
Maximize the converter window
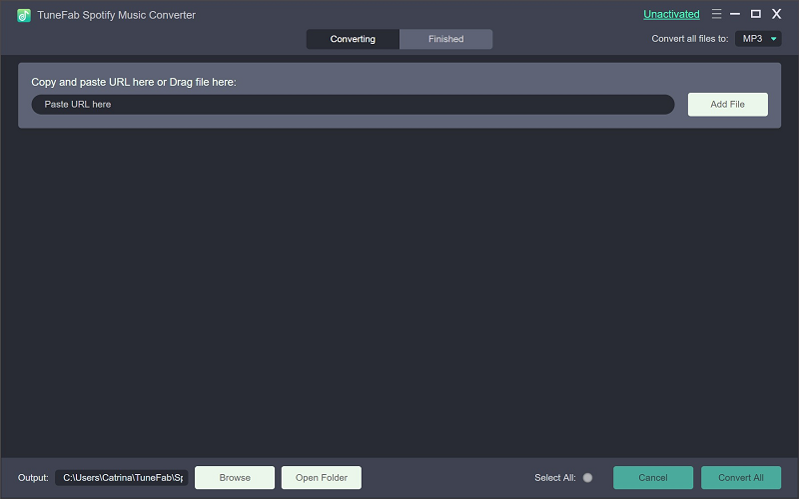click(756, 14)
